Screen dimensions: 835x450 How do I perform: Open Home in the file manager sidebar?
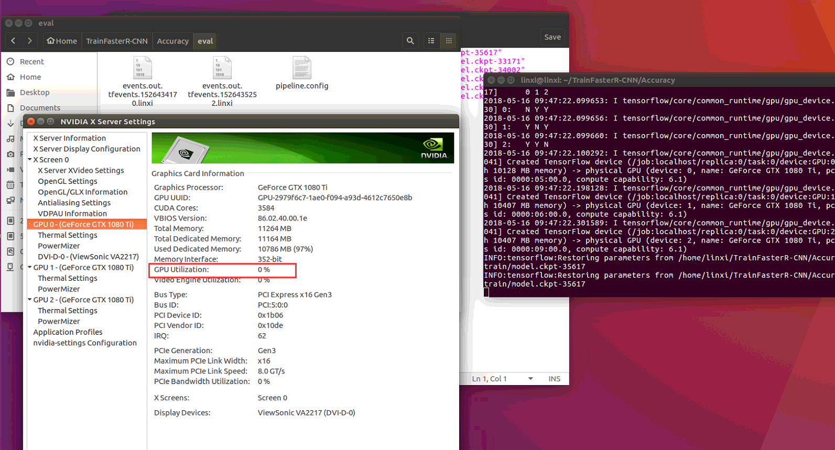[30, 77]
